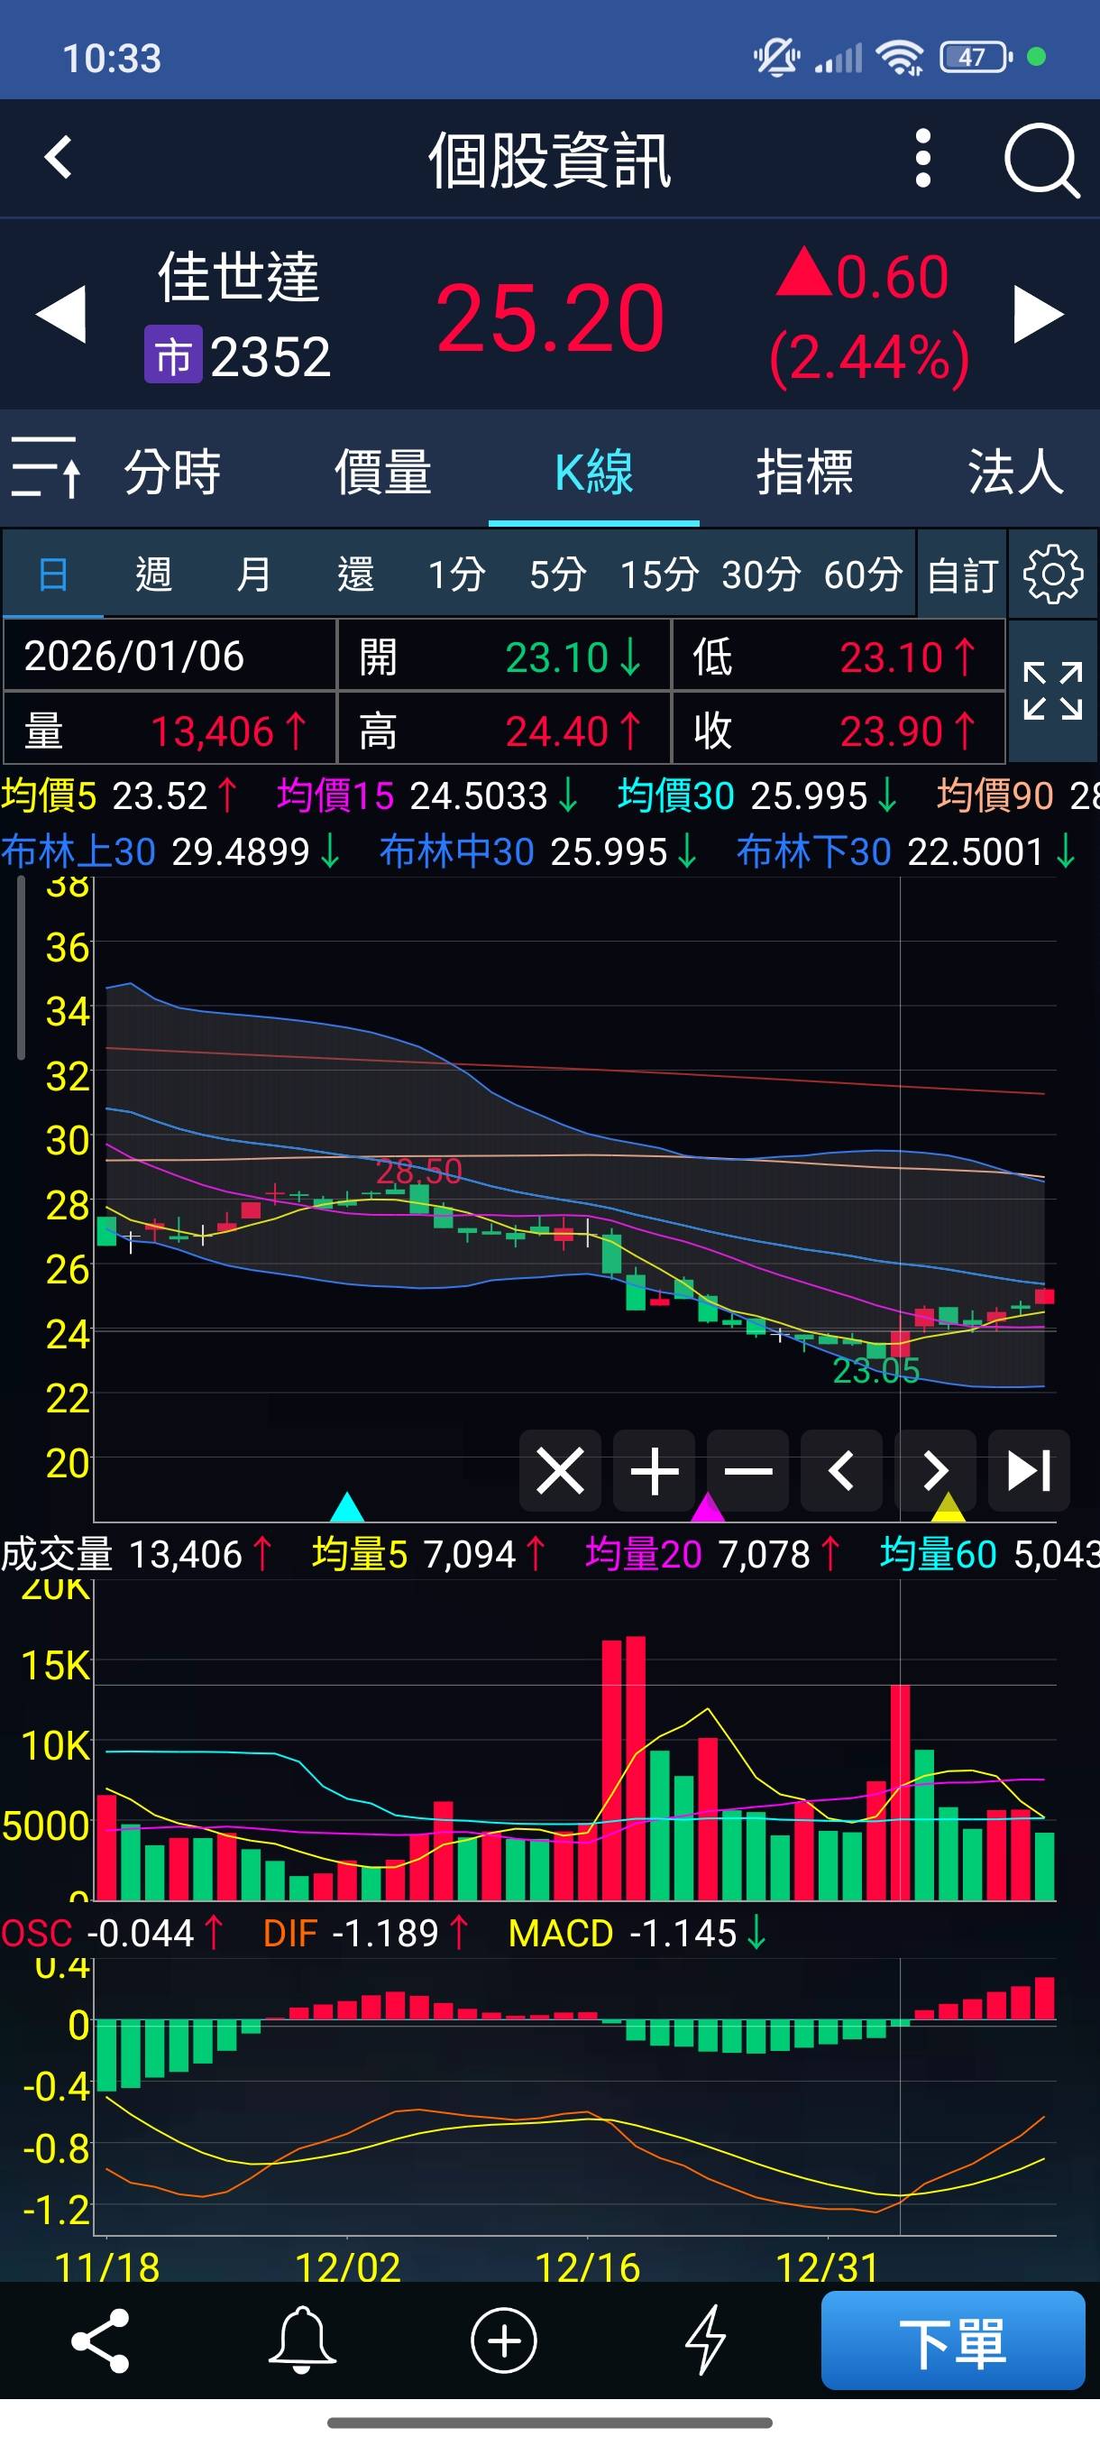Zoom out chart with minus button

(x=747, y=1471)
